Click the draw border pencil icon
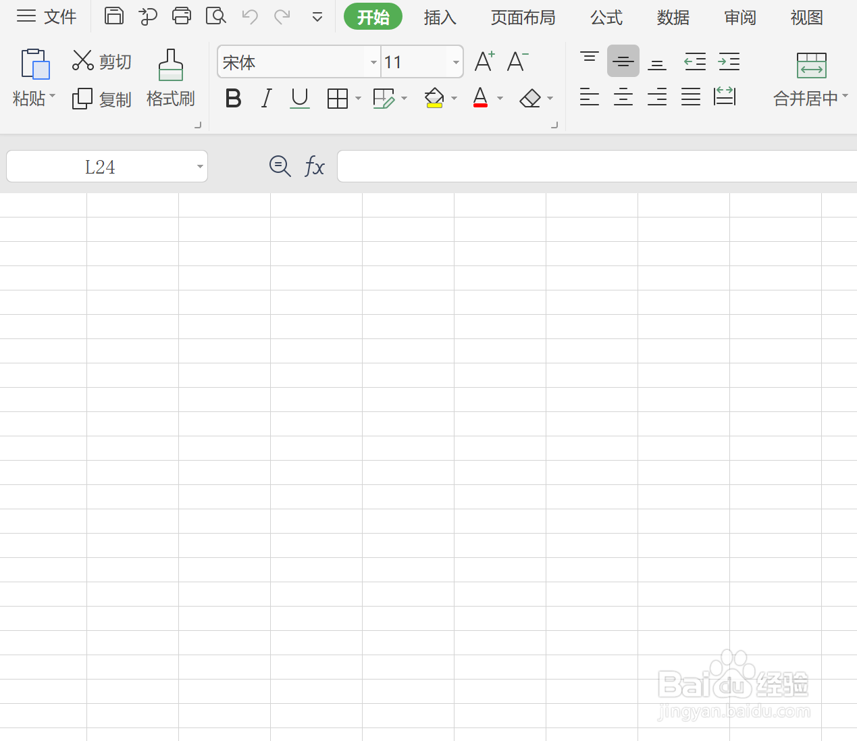The height and width of the screenshot is (741, 857). (x=384, y=99)
